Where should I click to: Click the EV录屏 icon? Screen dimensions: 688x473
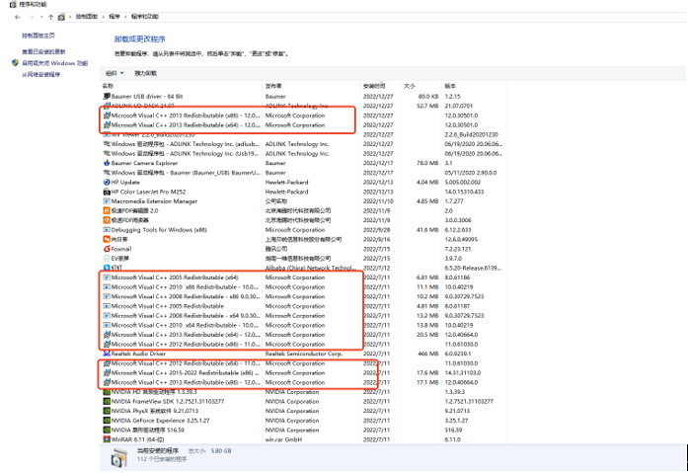[107, 259]
